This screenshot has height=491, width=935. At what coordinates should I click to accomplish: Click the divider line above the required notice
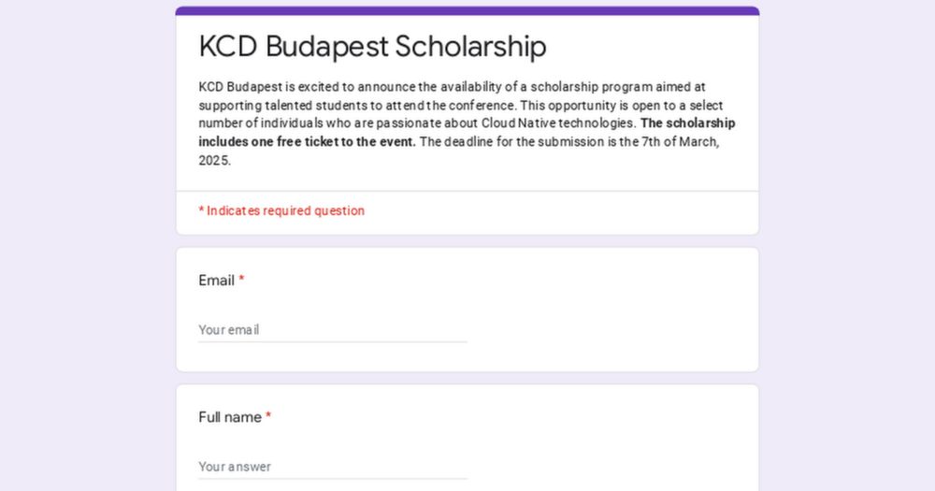467,192
